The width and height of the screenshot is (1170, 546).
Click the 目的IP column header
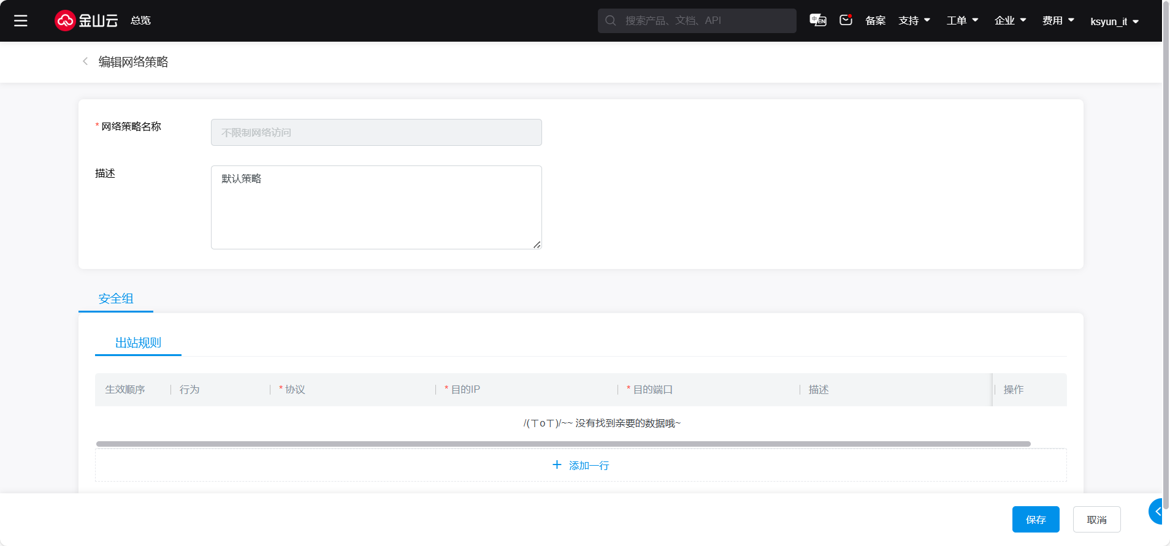465,390
